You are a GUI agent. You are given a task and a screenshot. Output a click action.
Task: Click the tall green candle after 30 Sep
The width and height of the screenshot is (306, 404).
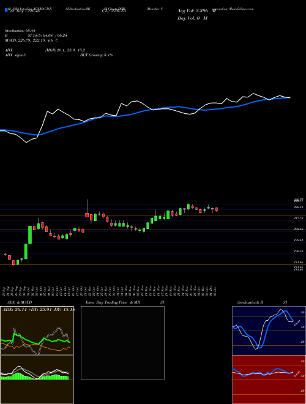pos(30,234)
